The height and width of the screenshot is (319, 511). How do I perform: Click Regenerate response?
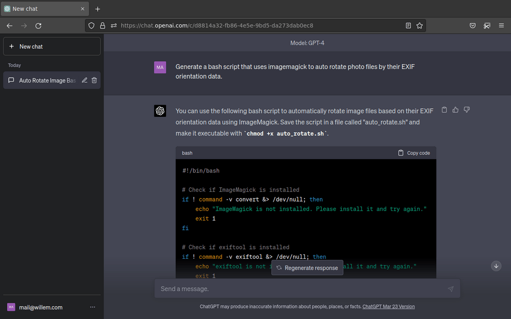307,267
